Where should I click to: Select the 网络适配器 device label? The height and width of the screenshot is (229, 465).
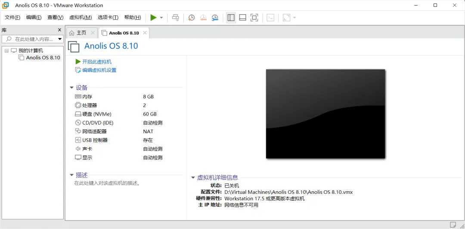pos(94,131)
